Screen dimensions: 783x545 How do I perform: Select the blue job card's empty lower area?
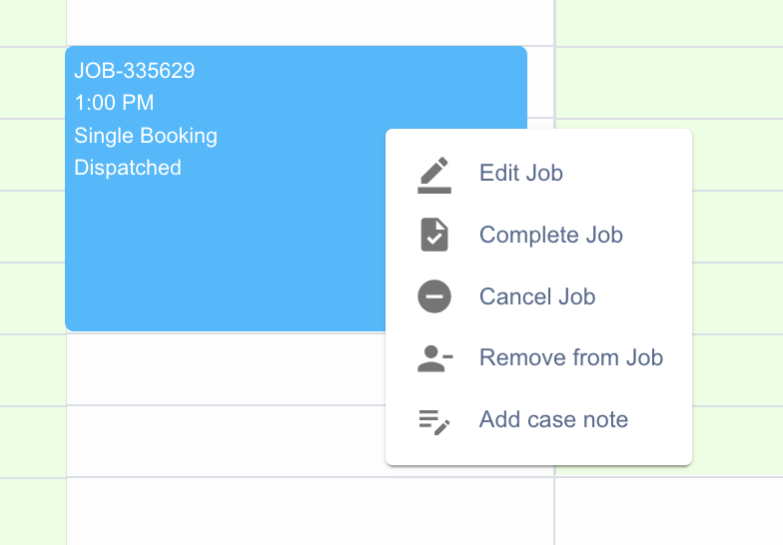(225, 260)
